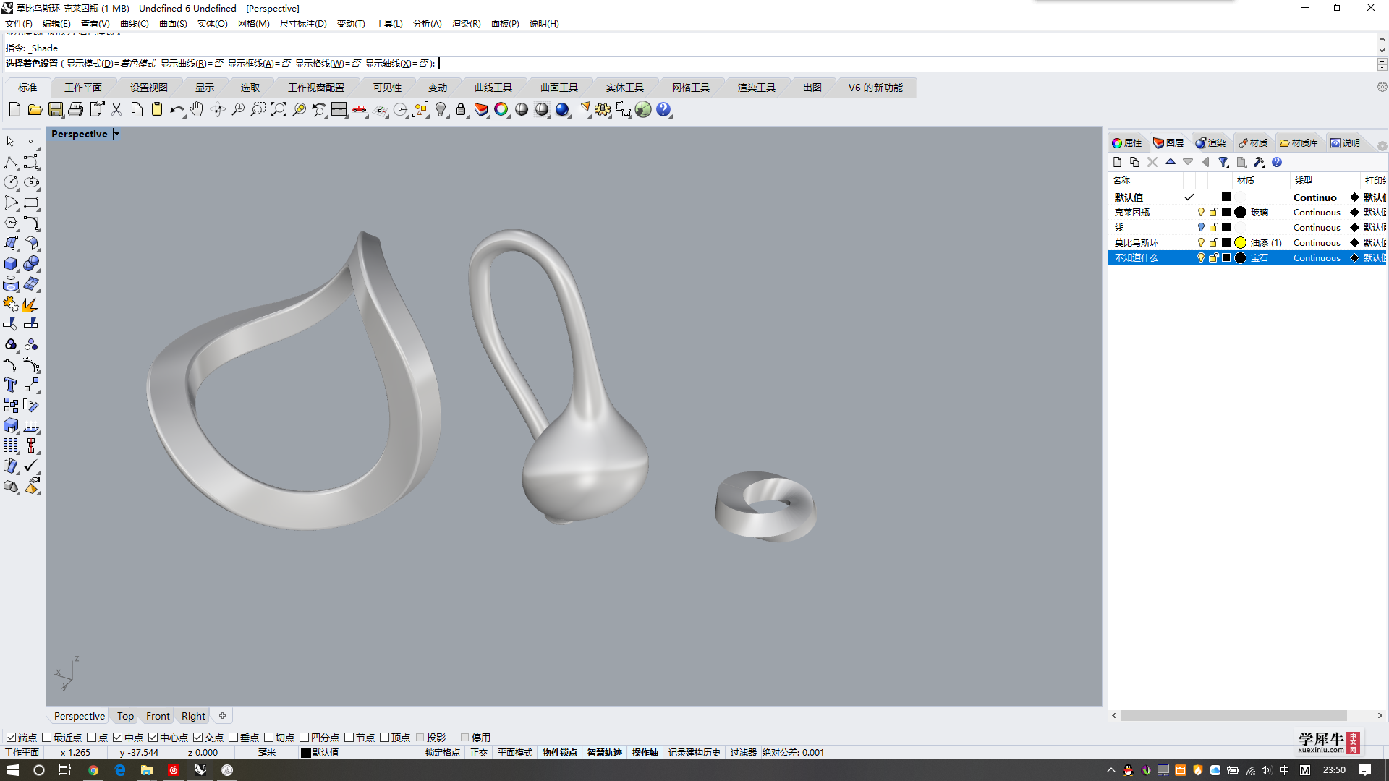Switch to the 属性 panel tab
The height and width of the screenshot is (781, 1389).
pyautogui.click(x=1127, y=143)
